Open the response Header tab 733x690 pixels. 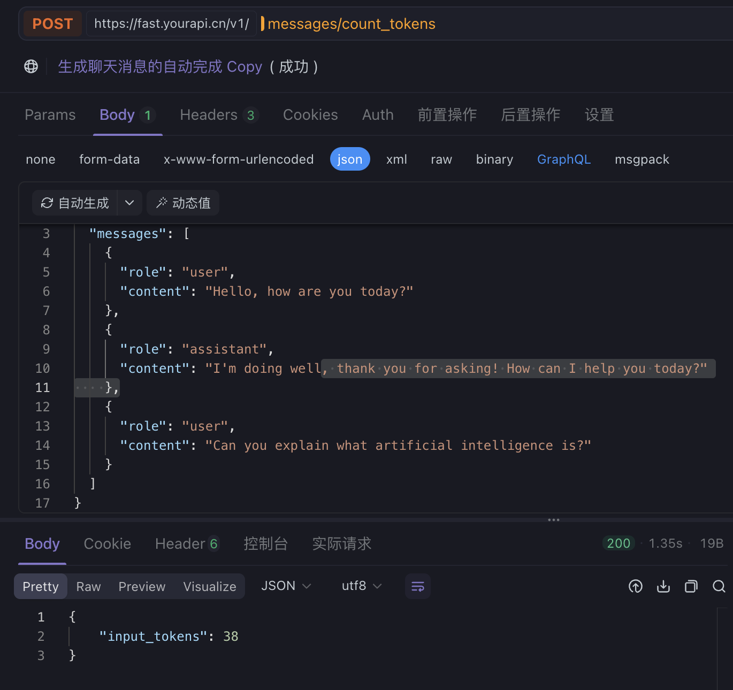pos(187,544)
